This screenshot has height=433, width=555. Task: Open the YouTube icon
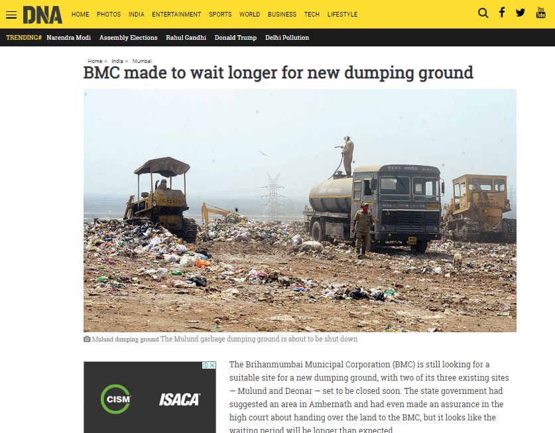point(540,13)
